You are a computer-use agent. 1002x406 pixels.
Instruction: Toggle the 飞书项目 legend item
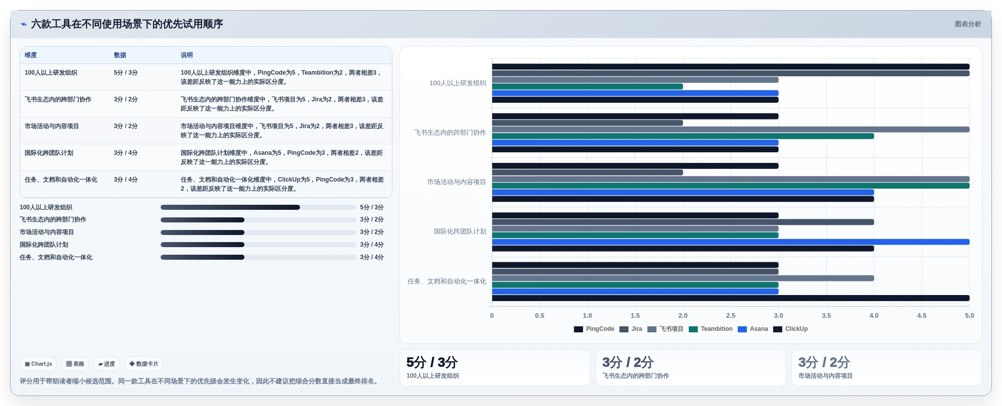(665, 329)
